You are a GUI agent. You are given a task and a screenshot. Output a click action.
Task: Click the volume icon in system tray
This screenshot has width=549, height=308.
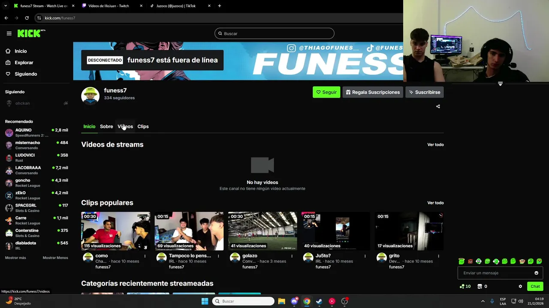point(521,301)
